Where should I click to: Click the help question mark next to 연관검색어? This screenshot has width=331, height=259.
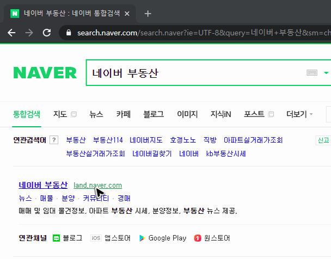point(54,140)
